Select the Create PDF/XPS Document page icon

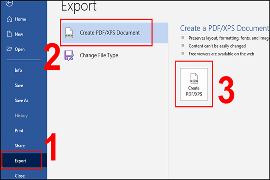(x=69, y=33)
